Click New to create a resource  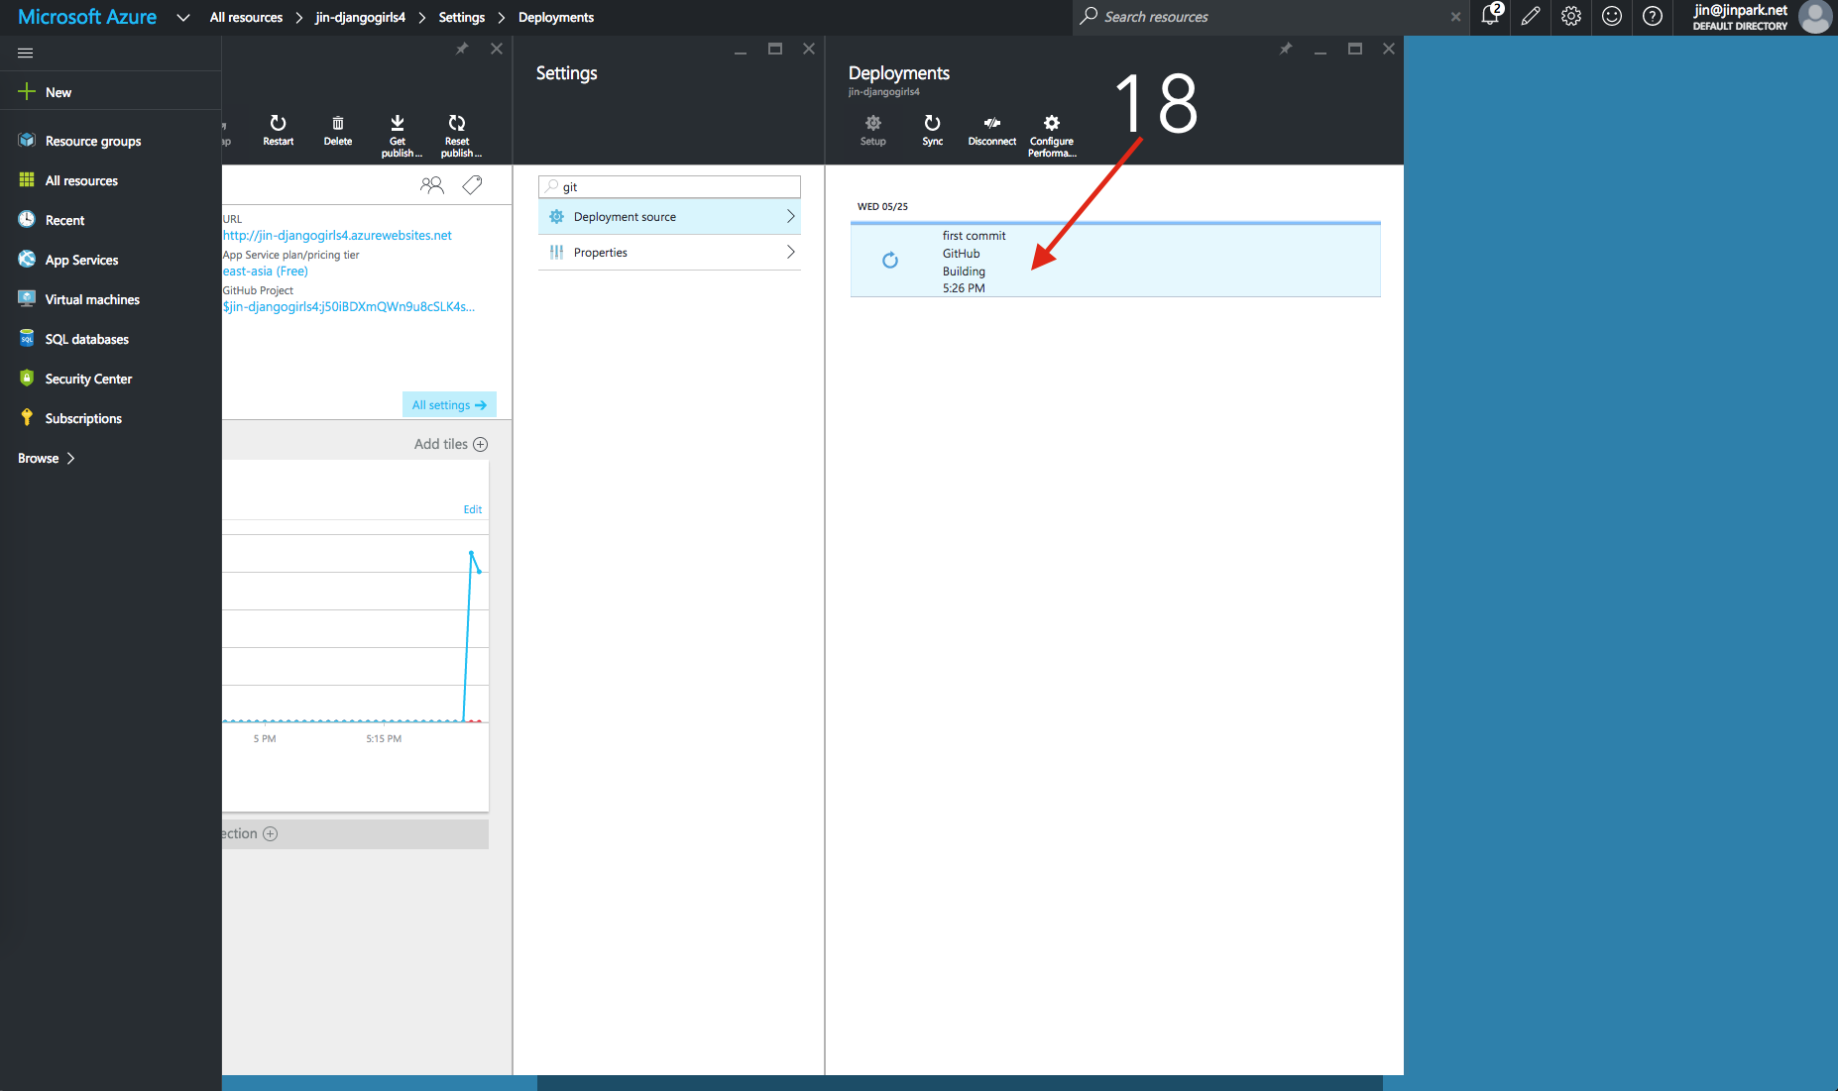coord(46,92)
